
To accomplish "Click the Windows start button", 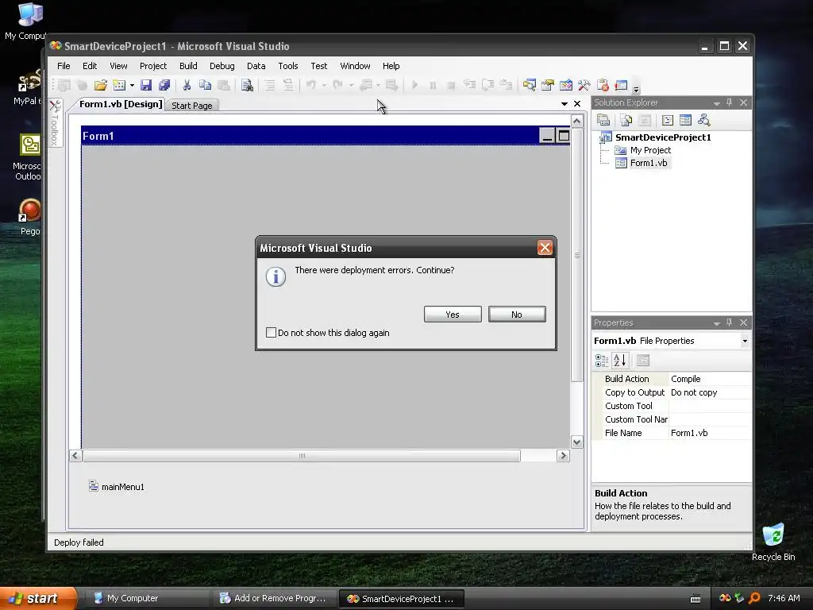I will click(x=37, y=598).
